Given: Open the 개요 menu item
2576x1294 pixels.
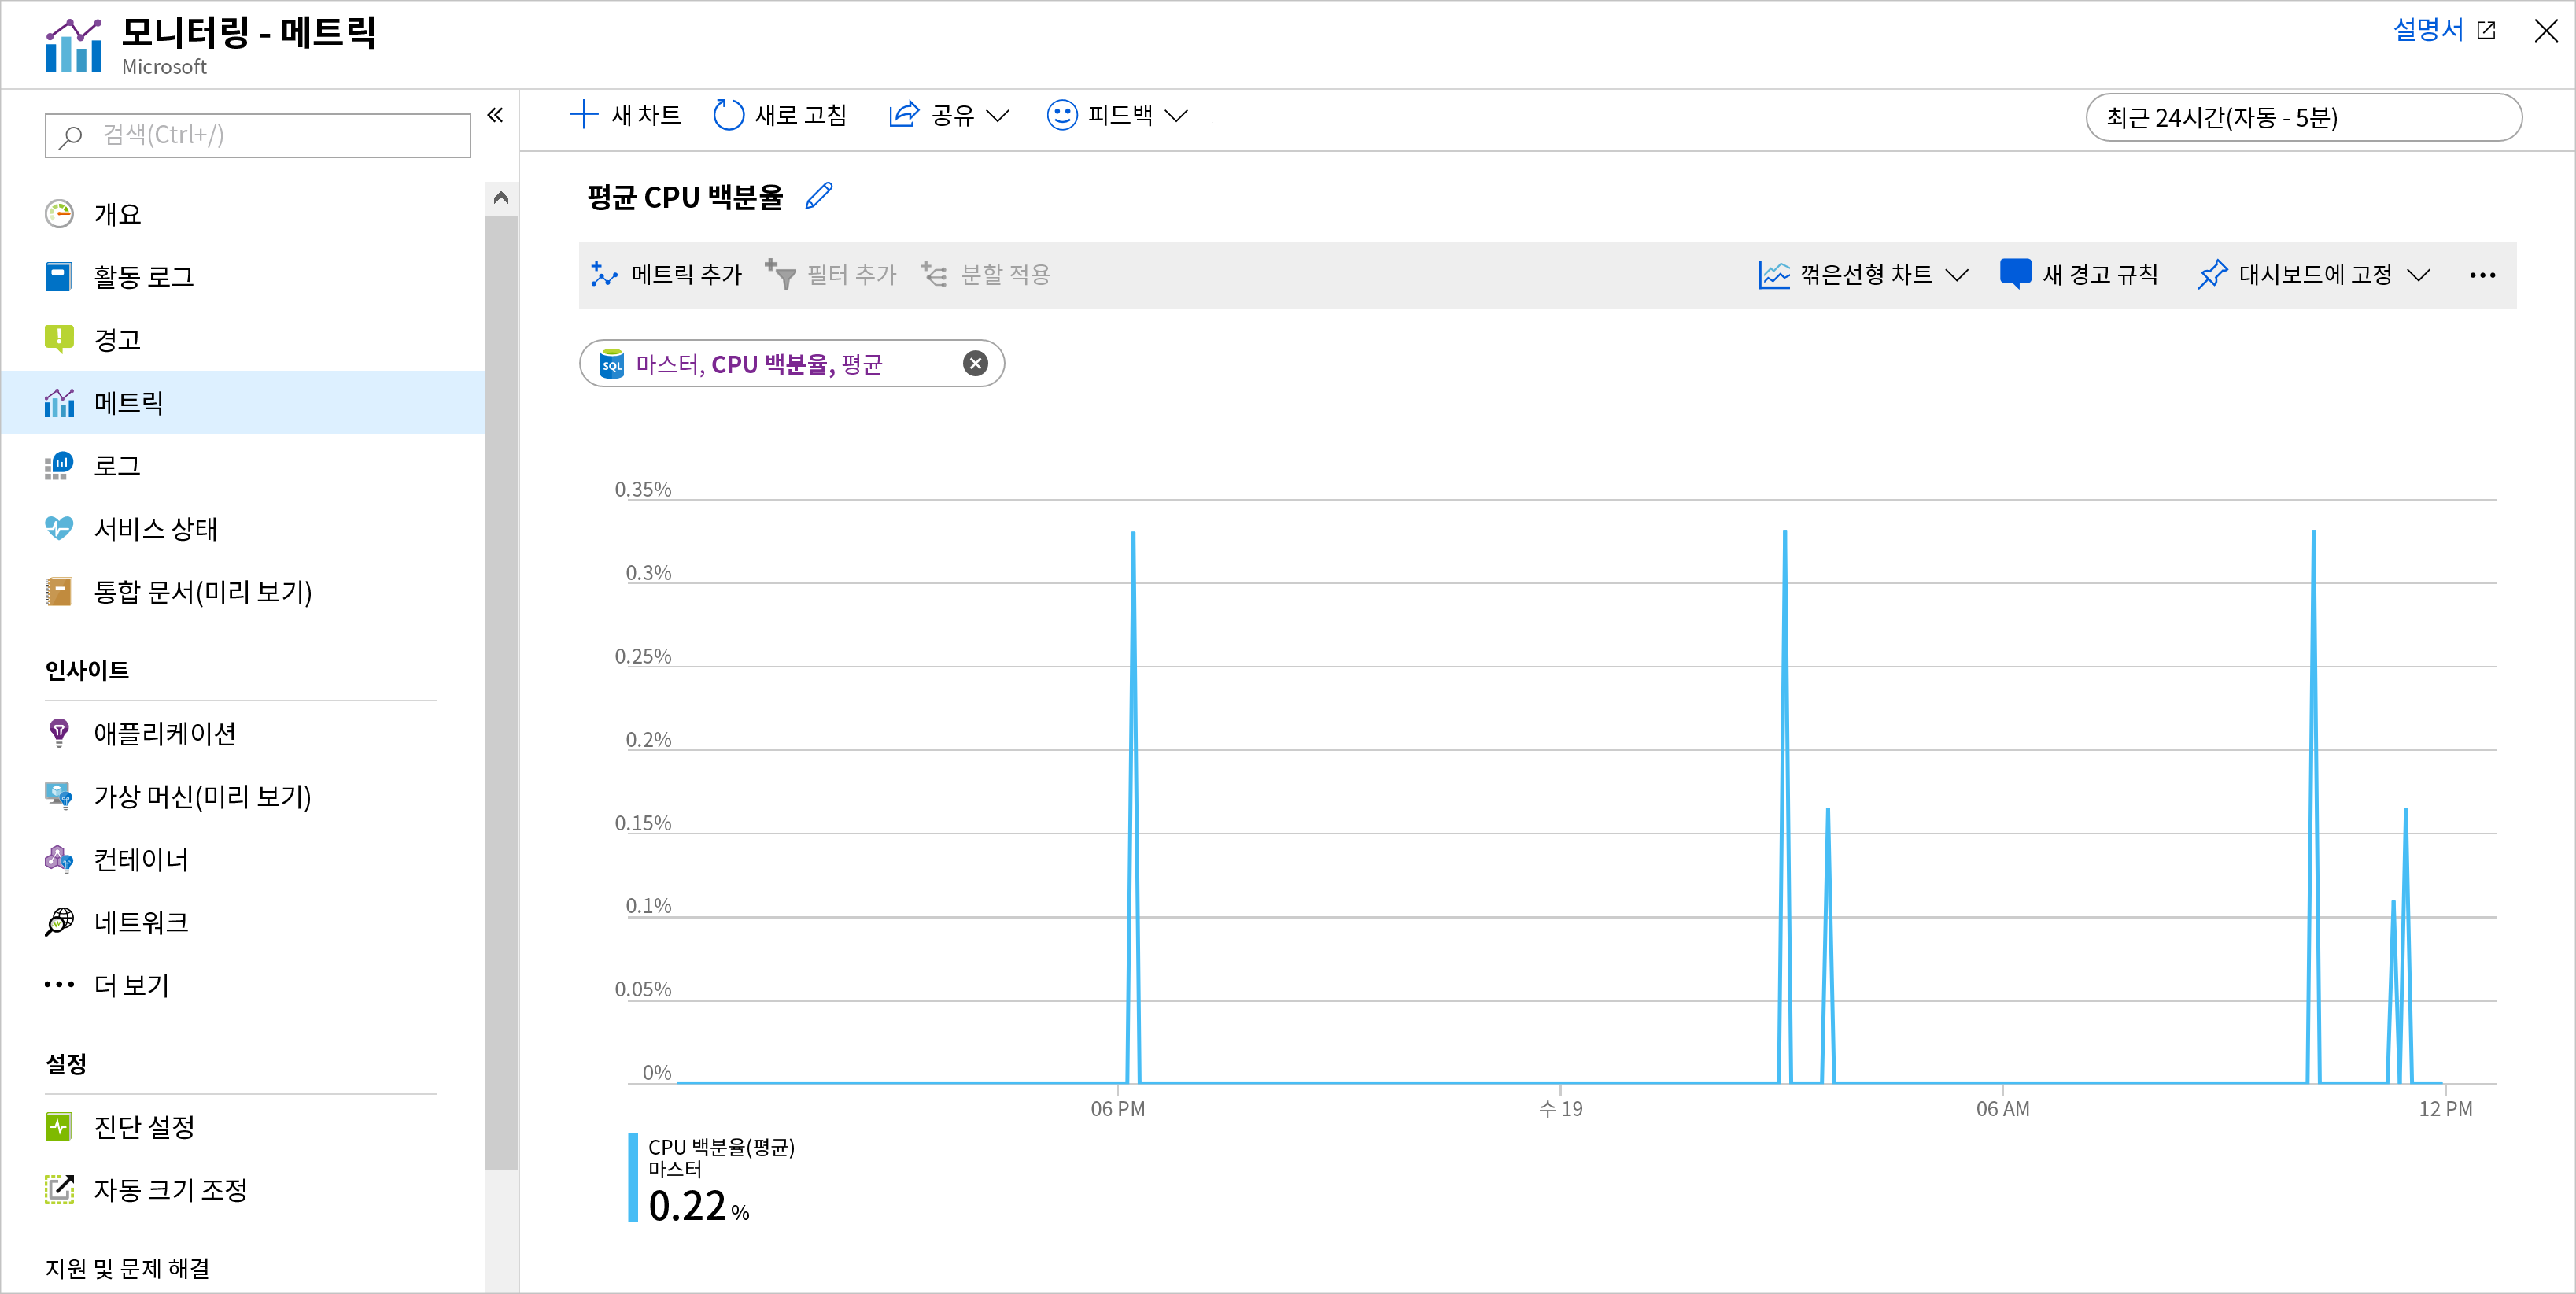Looking at the screenshot, I should [x=242, y=214].
